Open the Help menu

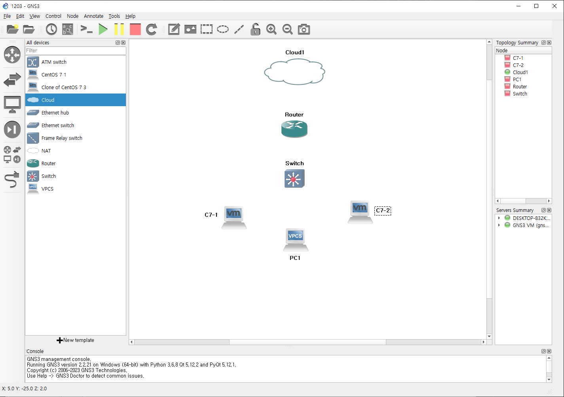coord(131,16)
